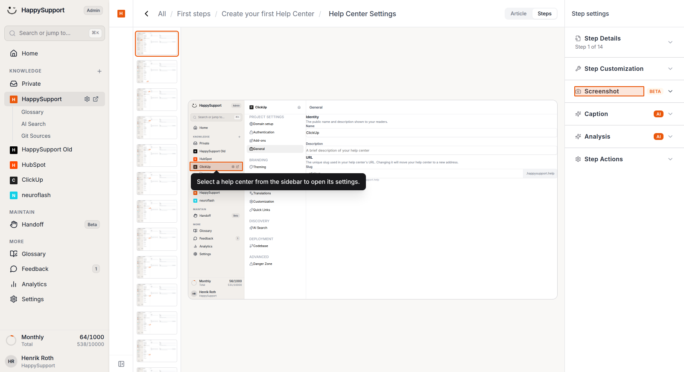The width and height of the screenshot is (684, 372).
Task: Expand the Caption section chevron
Action: pos(670,114)
